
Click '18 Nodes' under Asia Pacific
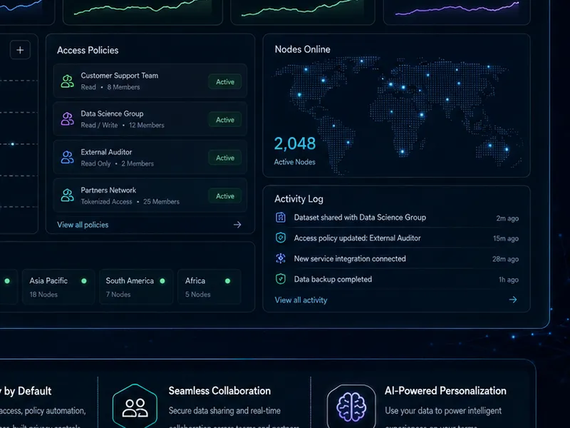point(43,295)
